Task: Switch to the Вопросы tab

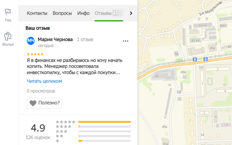Action: click(x=62, y=13)
